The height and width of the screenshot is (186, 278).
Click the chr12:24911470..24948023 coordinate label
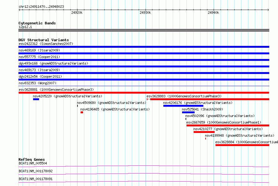pos(41,7)
